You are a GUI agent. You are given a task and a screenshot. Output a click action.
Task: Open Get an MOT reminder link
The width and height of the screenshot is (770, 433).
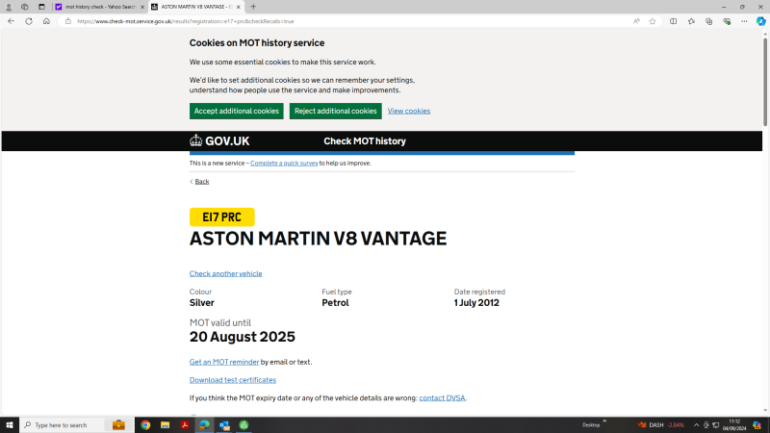click(x=224, y=362)
